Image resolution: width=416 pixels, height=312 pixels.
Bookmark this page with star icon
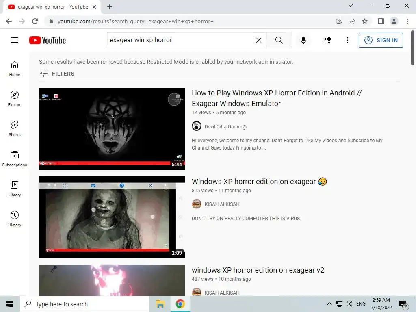click(x=365, y=21)
